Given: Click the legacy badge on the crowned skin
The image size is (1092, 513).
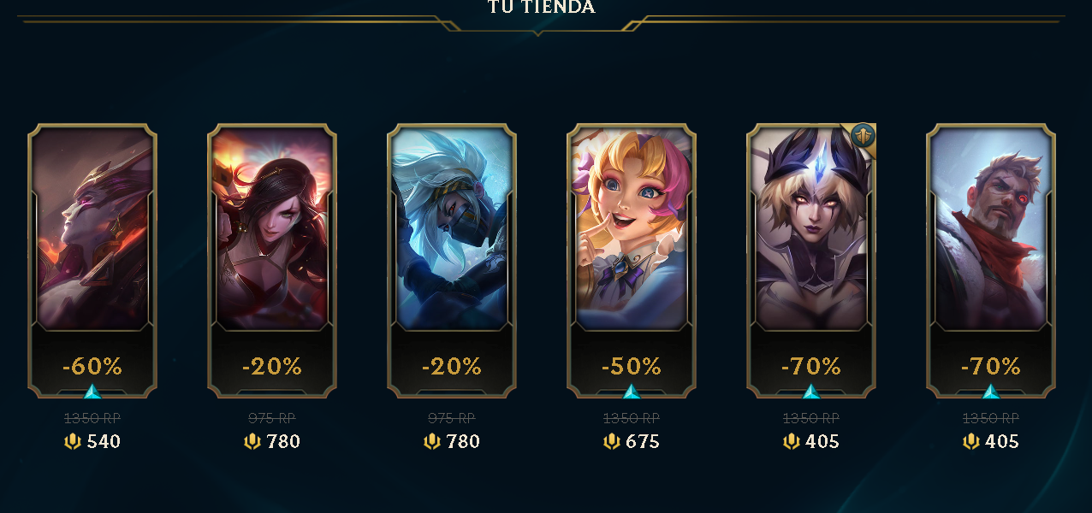Looking at the screenshot, I should (x=863, y=136).
